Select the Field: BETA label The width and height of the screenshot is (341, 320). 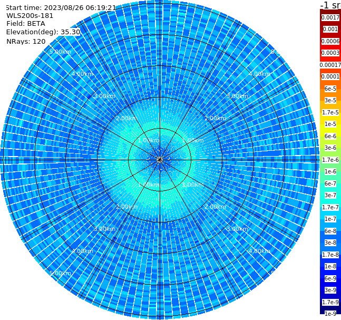coord(26,24)
